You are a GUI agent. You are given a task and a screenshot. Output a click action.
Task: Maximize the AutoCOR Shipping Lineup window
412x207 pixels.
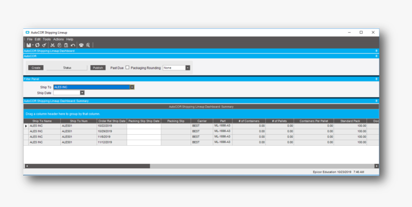[361, 32]
